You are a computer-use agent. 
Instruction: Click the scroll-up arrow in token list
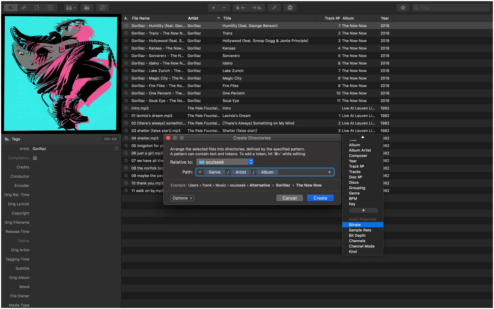pos(363,137)
